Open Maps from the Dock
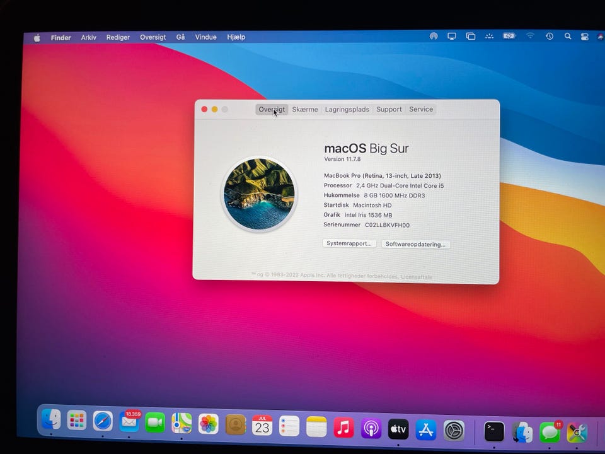Screen dimensions: 605x454 click(x=181, y=423)
